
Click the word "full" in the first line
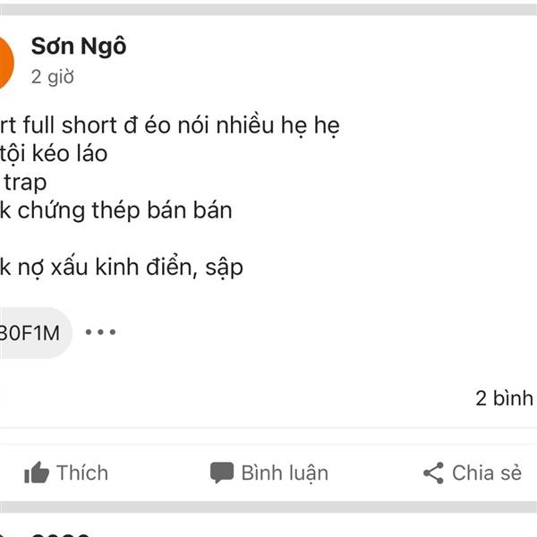(x=38, y=125)
